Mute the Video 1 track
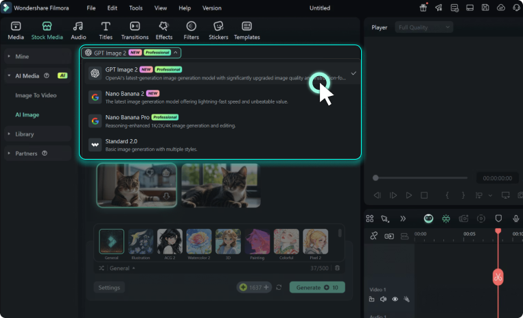The image size is (523, 318). pyautogui.click(x=383, y=299)
